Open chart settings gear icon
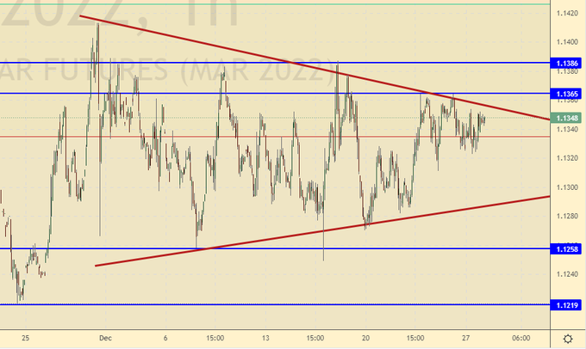This screenshot has width=586, height=349. tap(568, 338)
